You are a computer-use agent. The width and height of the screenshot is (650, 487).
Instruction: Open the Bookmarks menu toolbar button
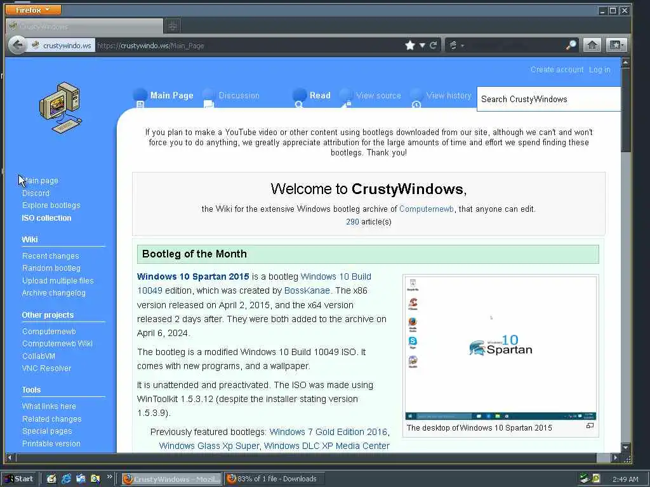pos(616,45)
